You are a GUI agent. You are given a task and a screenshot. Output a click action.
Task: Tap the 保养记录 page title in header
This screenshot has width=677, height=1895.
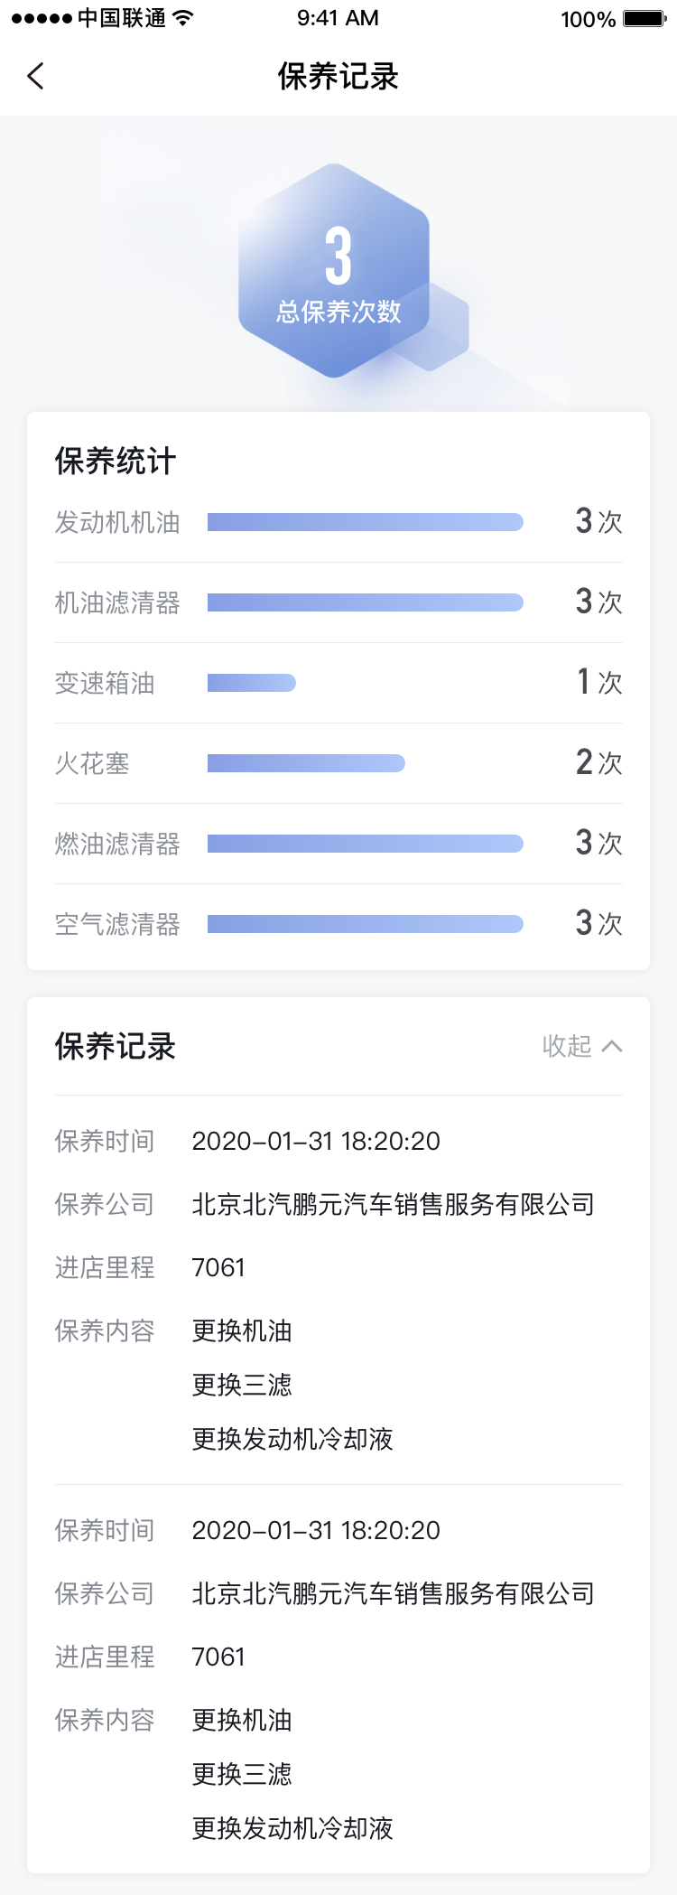pyautogui.click(x=338, y=77)
